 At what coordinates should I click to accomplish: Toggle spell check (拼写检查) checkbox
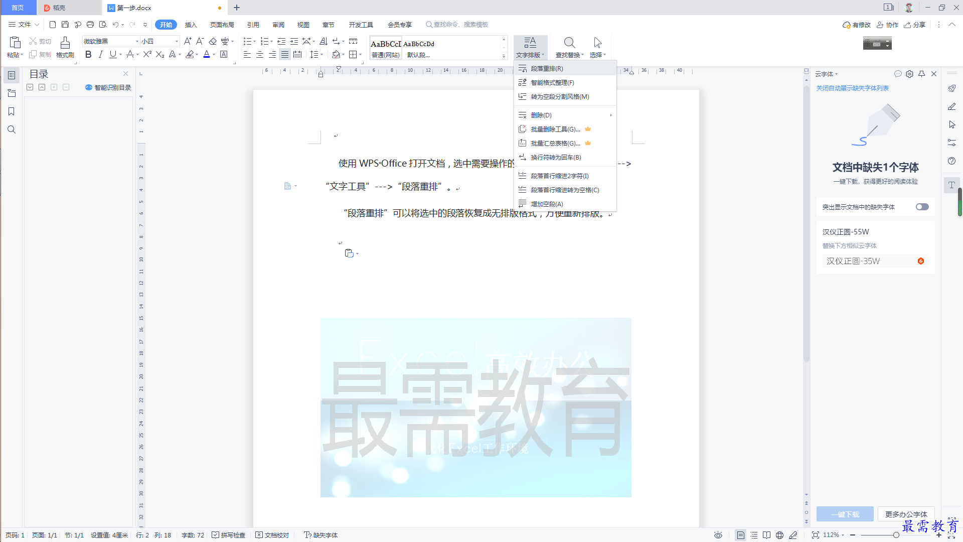[228, 535]
